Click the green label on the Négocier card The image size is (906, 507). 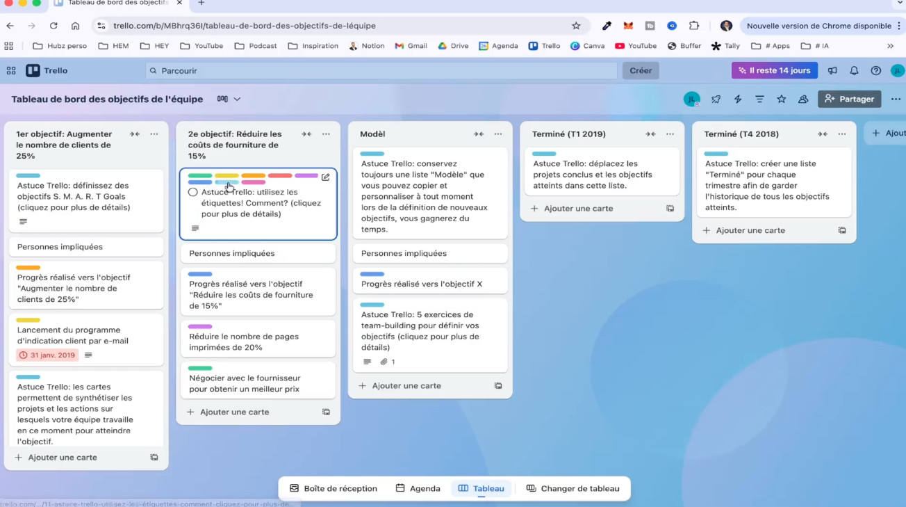pyautogui.click(x=200, y=369)
